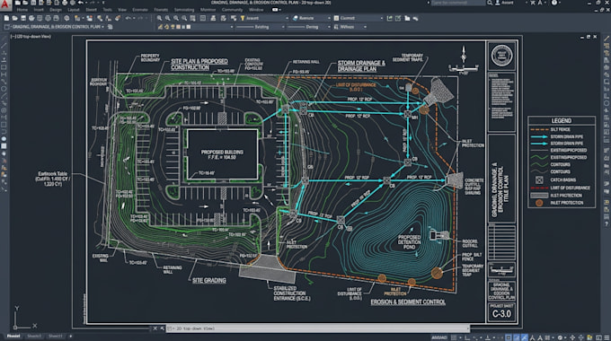Click the circular seal thumbnail in title block
611x341 pixels.
point(501,56)
